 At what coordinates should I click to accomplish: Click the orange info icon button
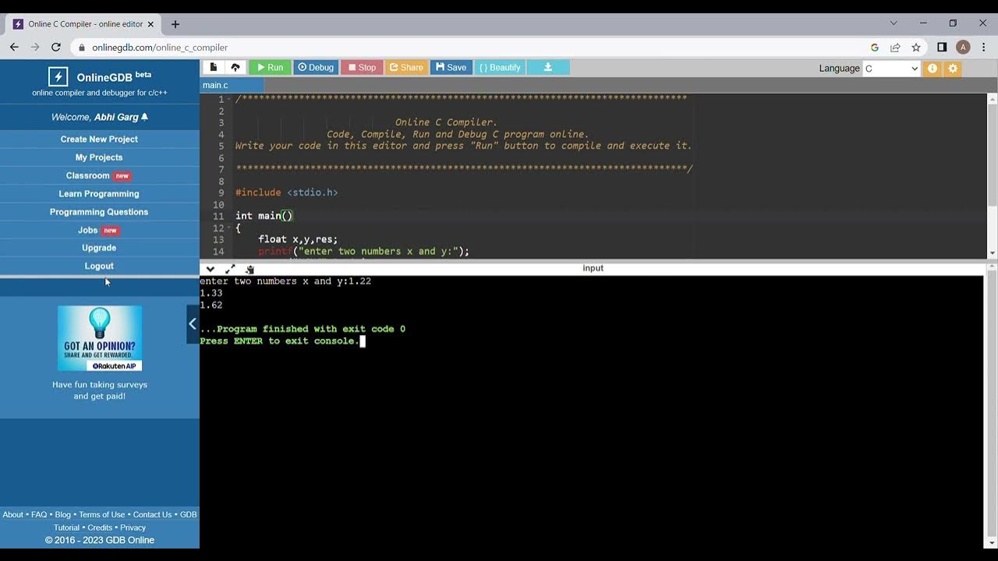933,69
